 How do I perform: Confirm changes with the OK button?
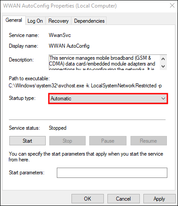pos(87,199)
